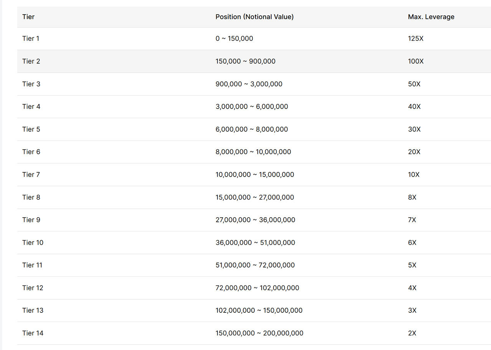The height and width of the screenshot is (350, 491).
Task: Click the 15,000,000 ~ 27,000,000 position range
Action: click(x=254, y=197)
